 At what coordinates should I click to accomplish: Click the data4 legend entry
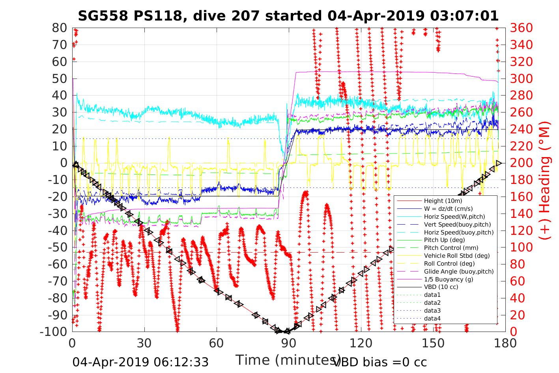(432, 319)
